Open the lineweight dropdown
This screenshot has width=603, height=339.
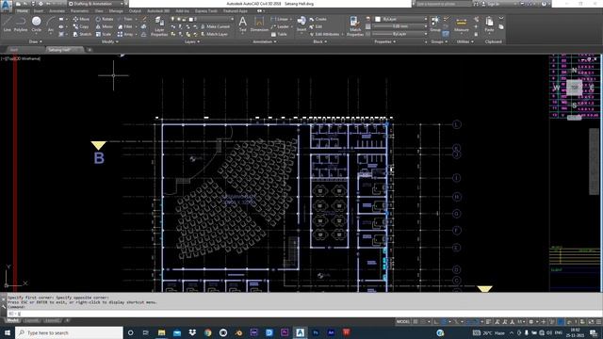coord(399,26)
